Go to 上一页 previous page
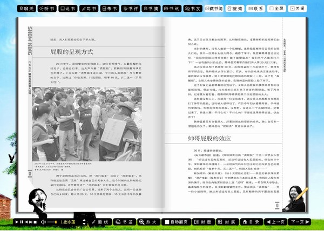Image resolution: width=324 pixels, height=231 pixels. click(276, 222)
